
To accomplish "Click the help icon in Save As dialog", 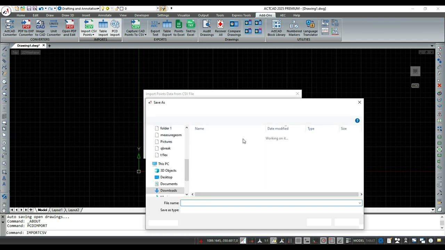I will 357,120.
